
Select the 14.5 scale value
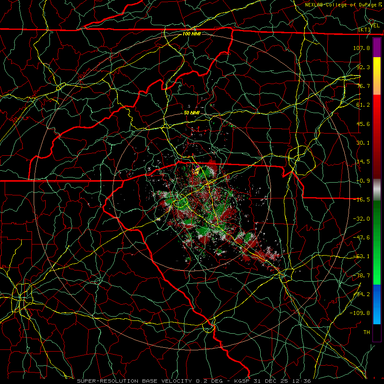point(364,162)
